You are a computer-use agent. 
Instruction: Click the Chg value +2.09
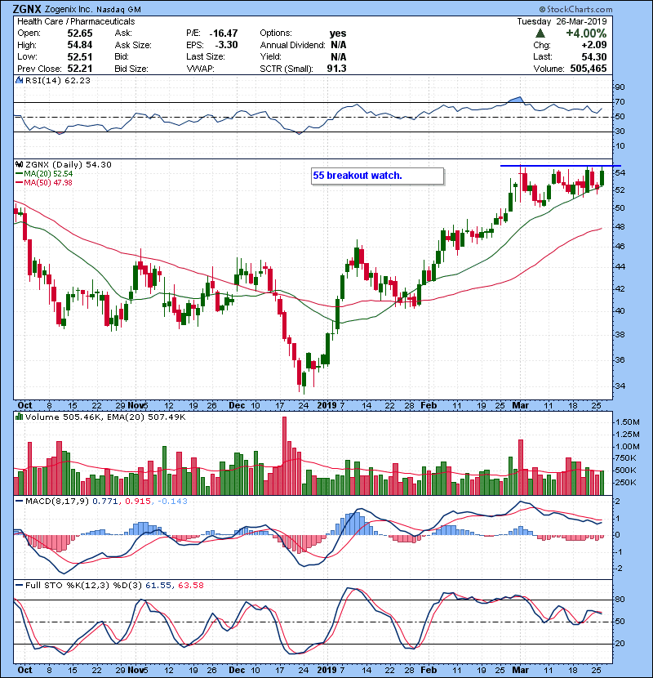click(x=593, y=45)
